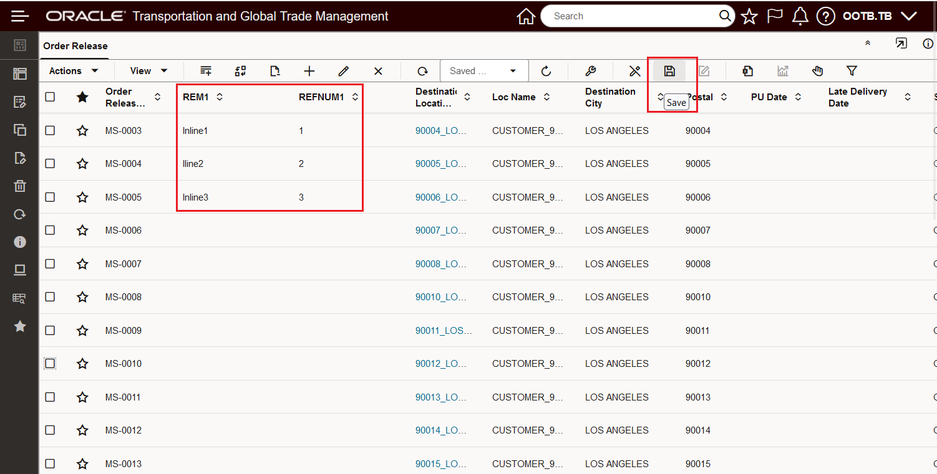Click the add new plus icon
Viewport: 937px width, 474px height.
click(309, 71)
